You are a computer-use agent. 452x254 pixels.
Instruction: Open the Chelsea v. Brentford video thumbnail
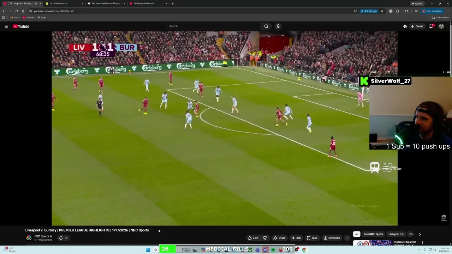[372, 243]
